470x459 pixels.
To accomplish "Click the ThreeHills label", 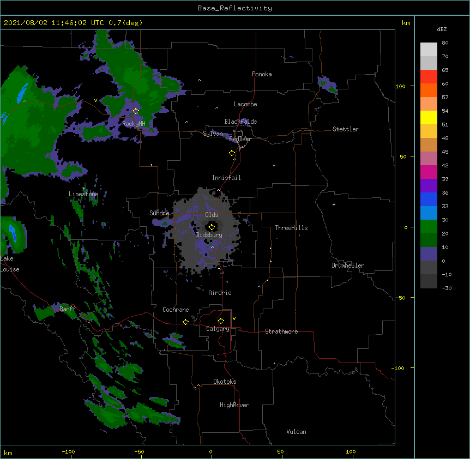I will tap(291, 228).
